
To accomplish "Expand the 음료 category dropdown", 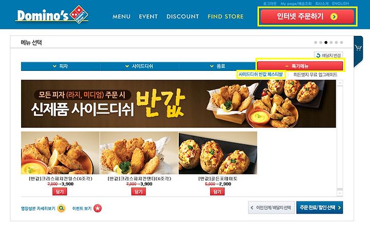I will [x=217, y=66].
